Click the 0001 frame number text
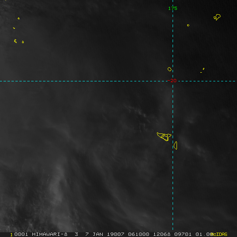 pyautogui.click(x=21, y=234)
